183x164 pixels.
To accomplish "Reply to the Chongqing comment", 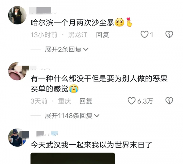I will point(86,101).
